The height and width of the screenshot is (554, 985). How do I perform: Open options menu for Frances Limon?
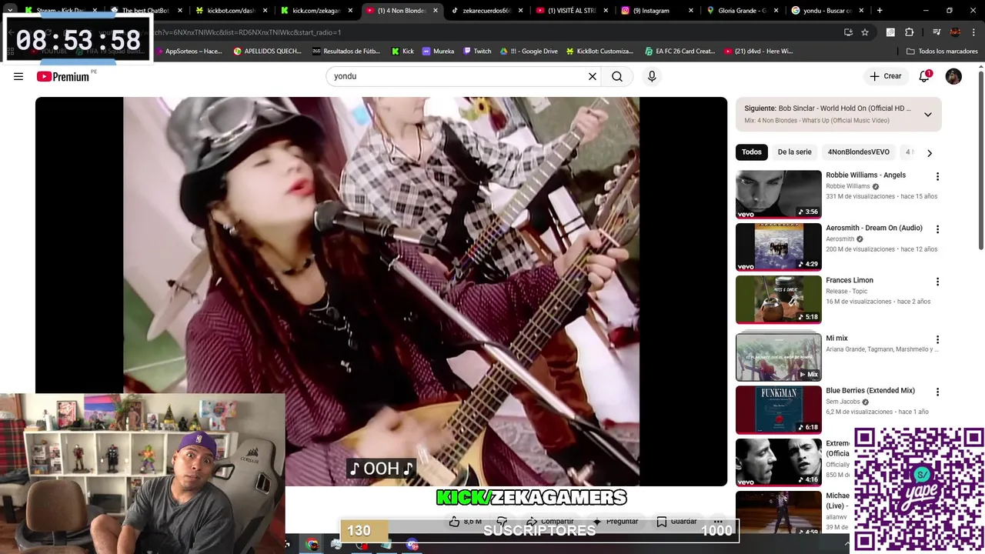[x=937, y=282]
